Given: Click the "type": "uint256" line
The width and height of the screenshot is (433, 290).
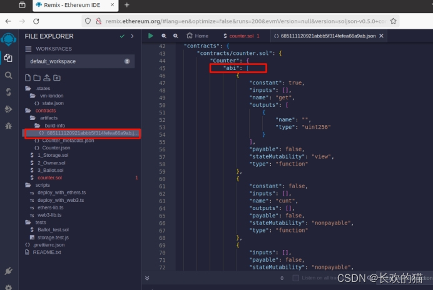Looking at the screenshot, I should 303,127.
